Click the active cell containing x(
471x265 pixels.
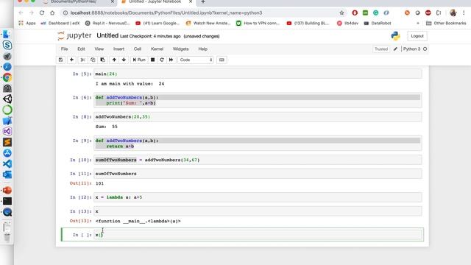pos(258,235)
